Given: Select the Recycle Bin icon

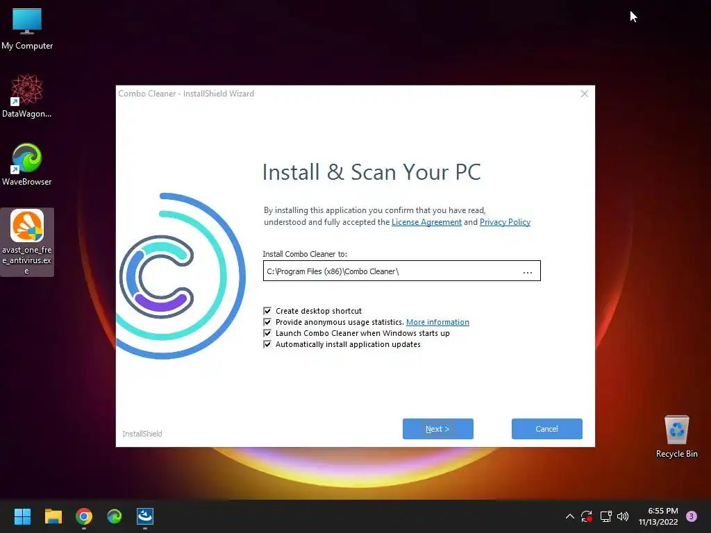Looking at the screenshot, I should [x=676, y=436].
